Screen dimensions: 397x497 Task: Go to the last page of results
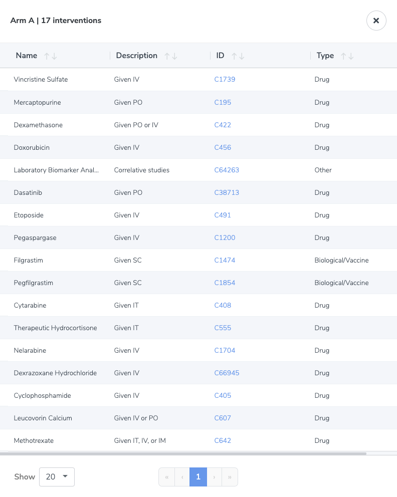[x=230, y=477]
